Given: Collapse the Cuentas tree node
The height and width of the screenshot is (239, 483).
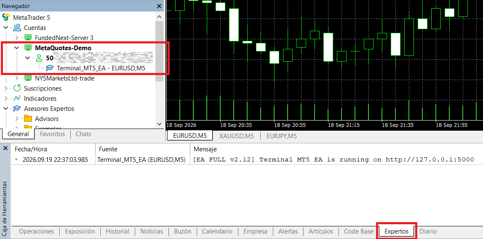Looking at the screenshot, I should [5, 28].
